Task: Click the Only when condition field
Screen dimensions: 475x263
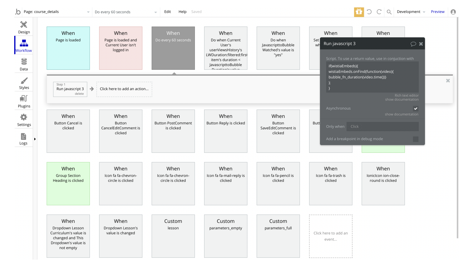Action: click(x=382, y=127)
